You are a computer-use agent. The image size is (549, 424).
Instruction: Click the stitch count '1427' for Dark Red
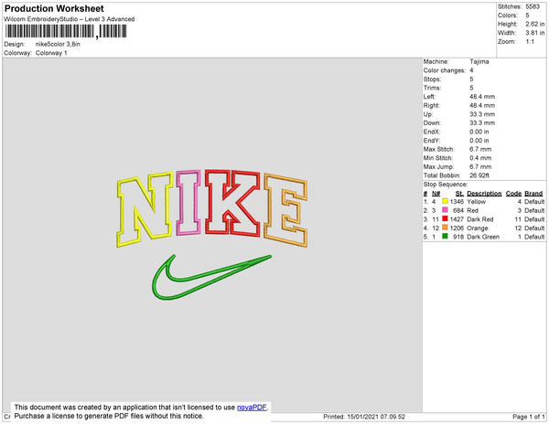pos(457,219)
